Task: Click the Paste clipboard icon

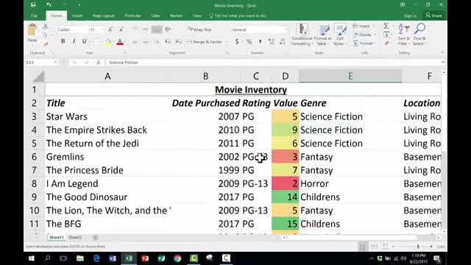Action: (x=32, y=30)
